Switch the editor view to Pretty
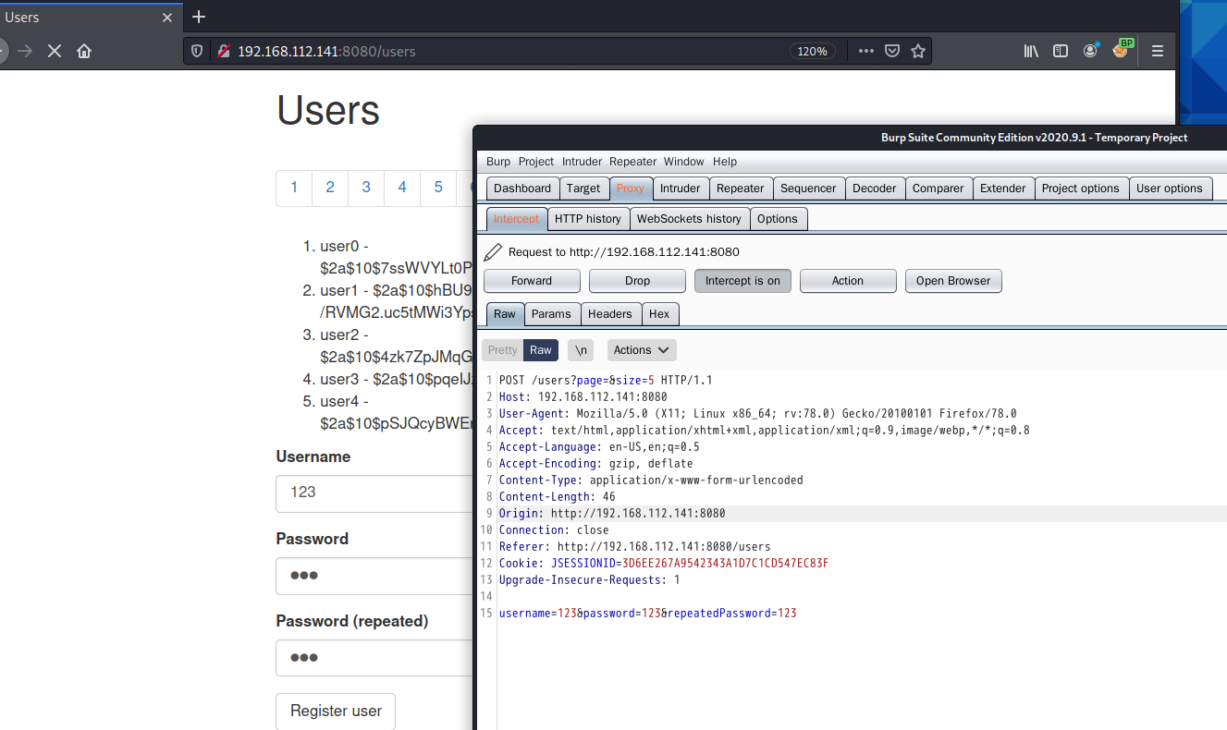 point(503,350)
